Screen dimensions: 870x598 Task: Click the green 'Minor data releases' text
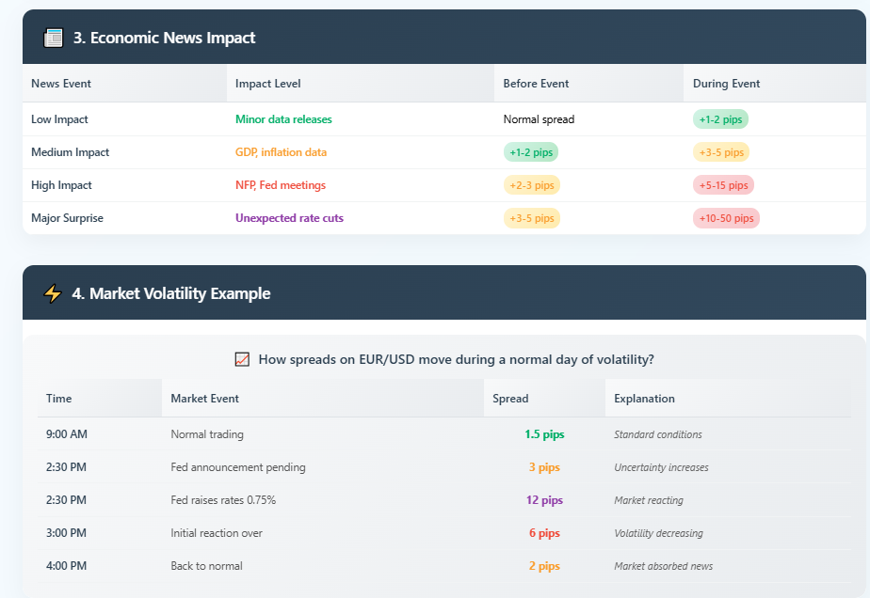283,119
